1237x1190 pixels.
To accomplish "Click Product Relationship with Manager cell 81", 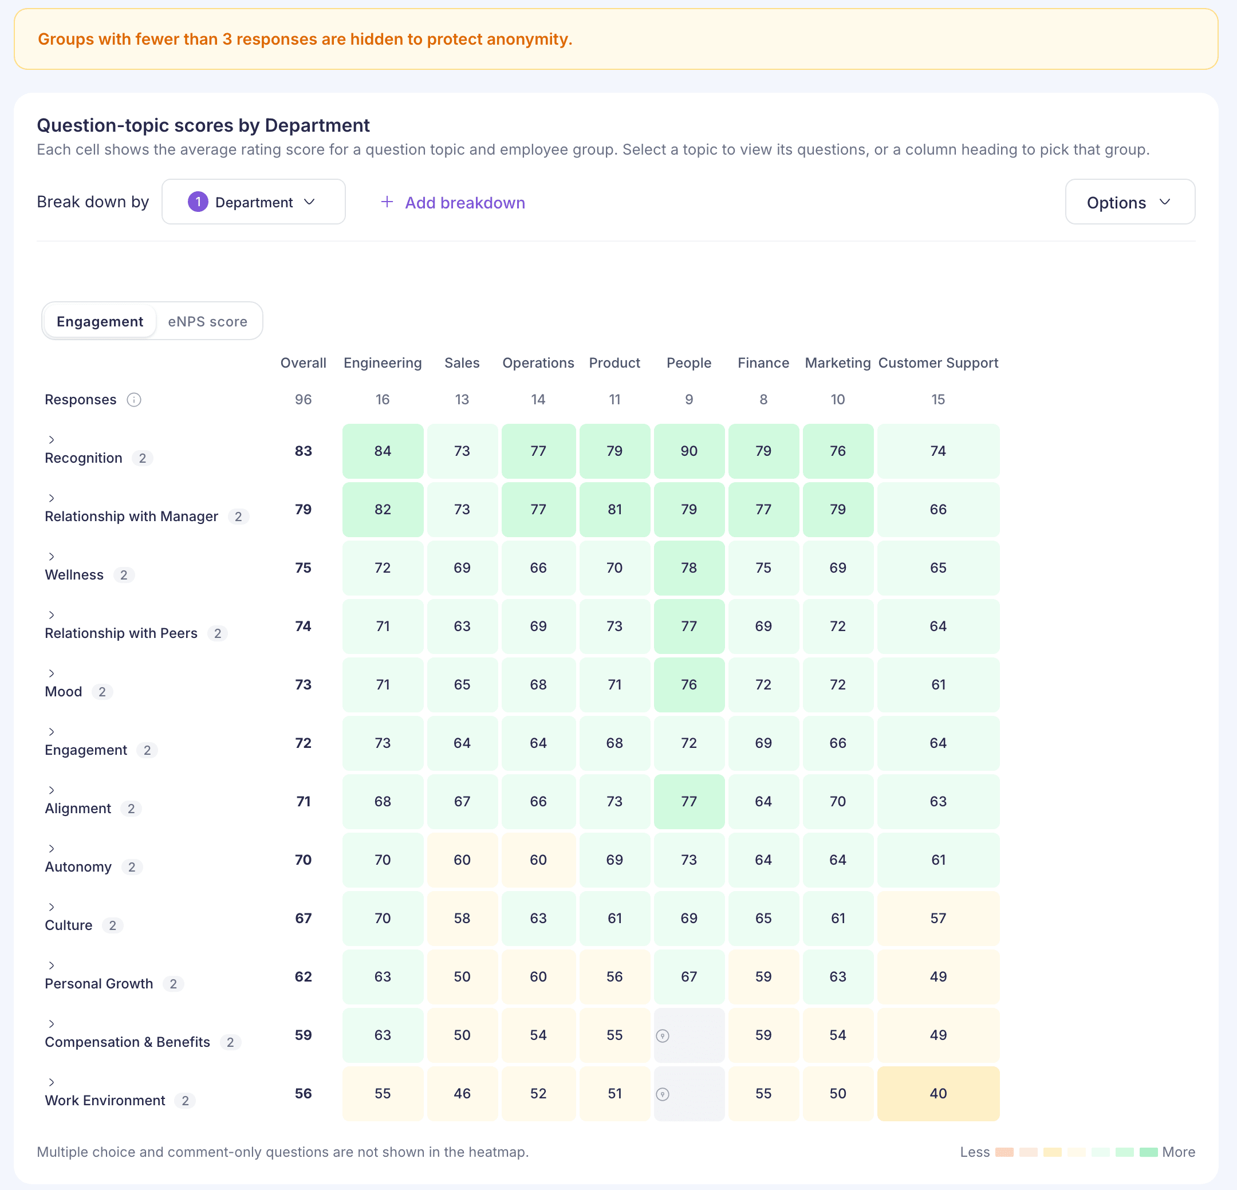I will point(614,509).
